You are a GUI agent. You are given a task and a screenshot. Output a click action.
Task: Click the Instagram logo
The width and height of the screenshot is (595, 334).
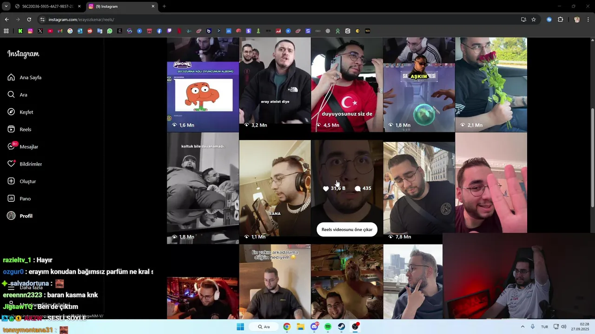tap(23, 54)
